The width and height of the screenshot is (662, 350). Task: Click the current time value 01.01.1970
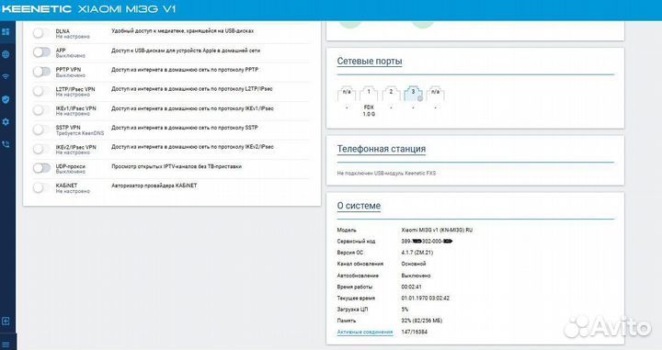(426, 299)
